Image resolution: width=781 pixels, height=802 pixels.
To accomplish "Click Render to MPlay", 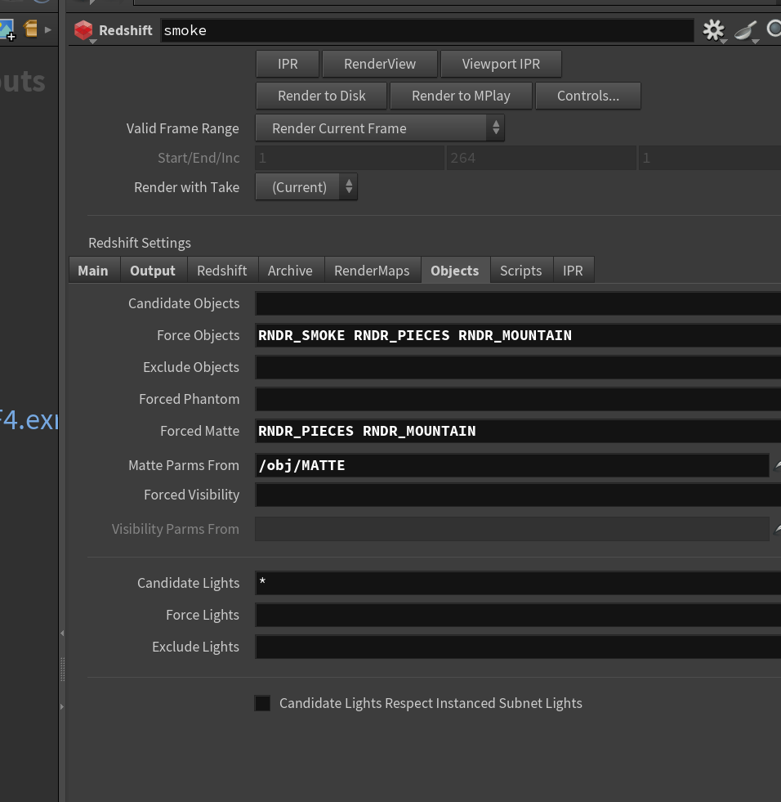I will [x=461, y=96].
